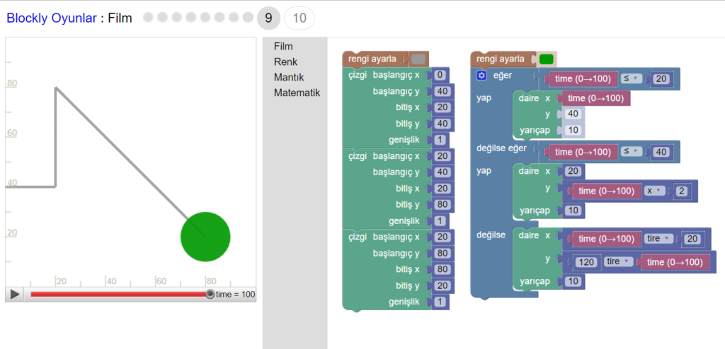Open the tire dropdown before 20
The width and height of the screenshot is (725, 349).
658,239
